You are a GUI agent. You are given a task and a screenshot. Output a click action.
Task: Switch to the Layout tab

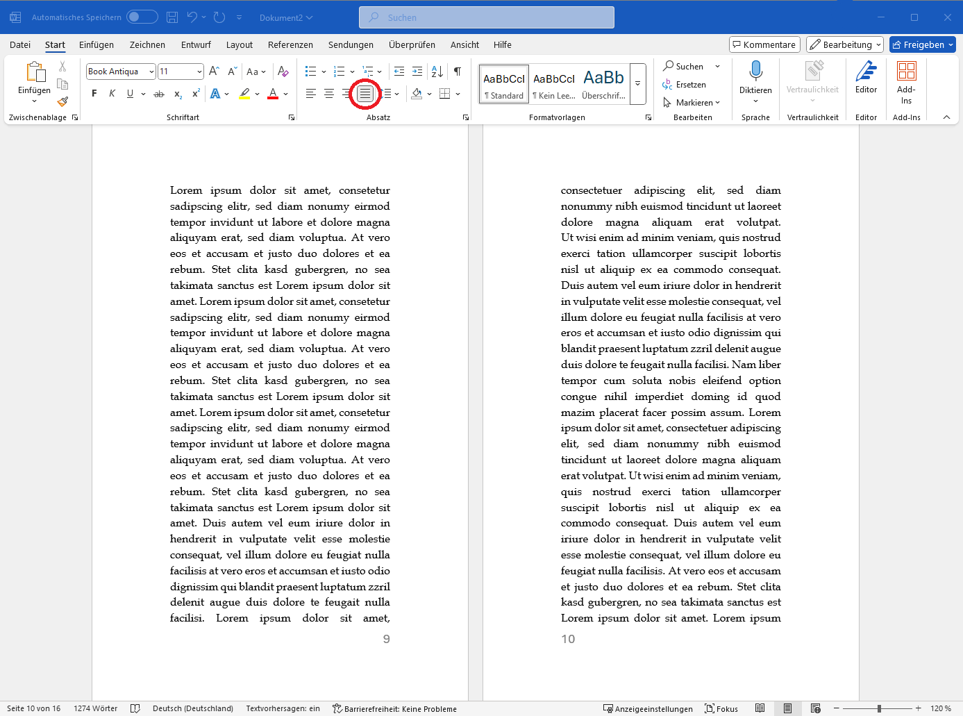pyautogui.click(x=240, y=44)
